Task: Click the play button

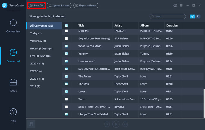Action: (116, 124)
